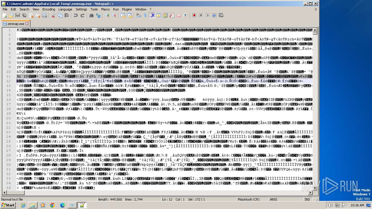Viewport: 372px width, 209px height.
Task: Click the ANSI encoding status field
Action: click(x=286, y=199)
